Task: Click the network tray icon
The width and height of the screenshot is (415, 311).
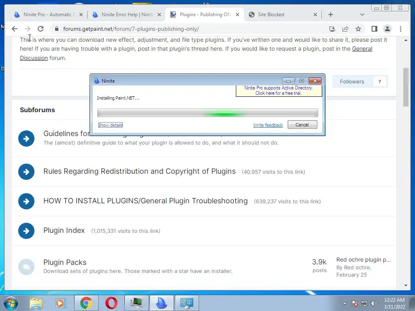Action: click(x=364, y=303)
